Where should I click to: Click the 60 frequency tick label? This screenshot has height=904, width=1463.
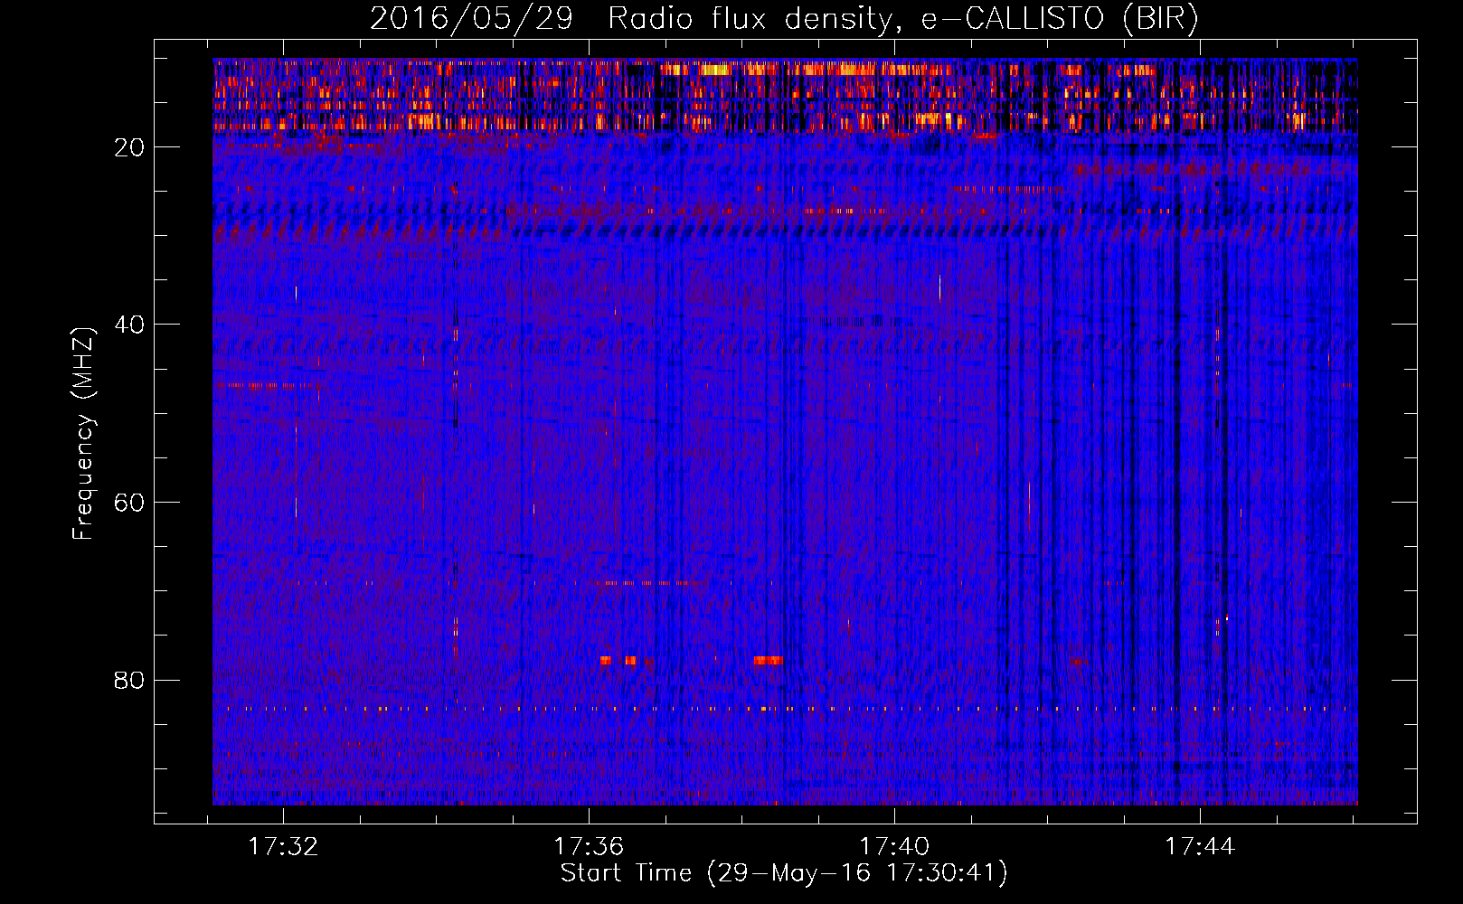pos(129,503)
